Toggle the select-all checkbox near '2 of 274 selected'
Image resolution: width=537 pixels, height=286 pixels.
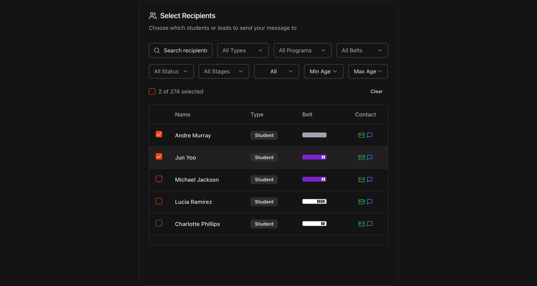[152, 92]
